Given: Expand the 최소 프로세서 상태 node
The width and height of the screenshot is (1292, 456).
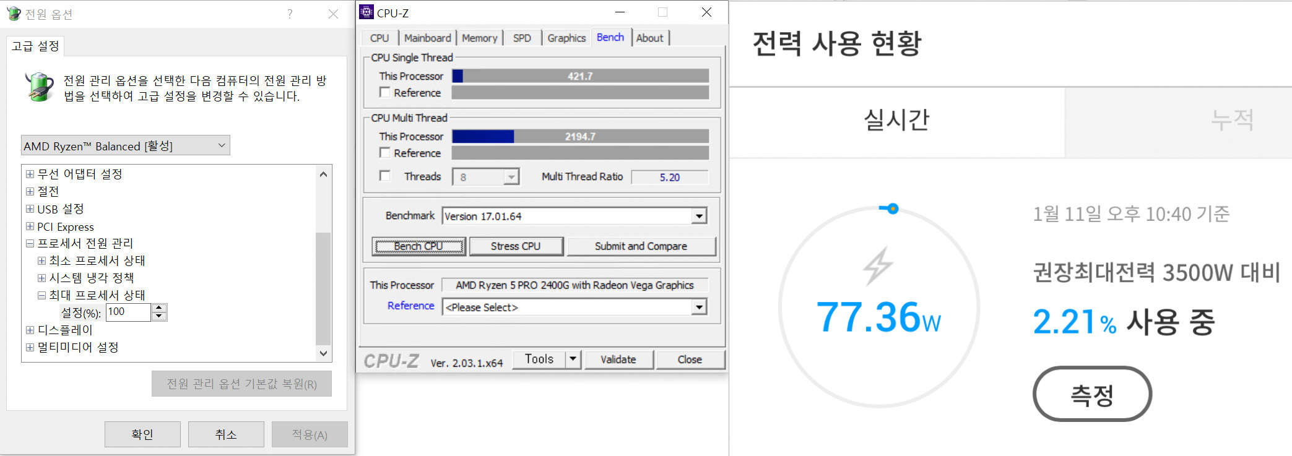Looking at the screenshot, I should [x=41, y=260].
